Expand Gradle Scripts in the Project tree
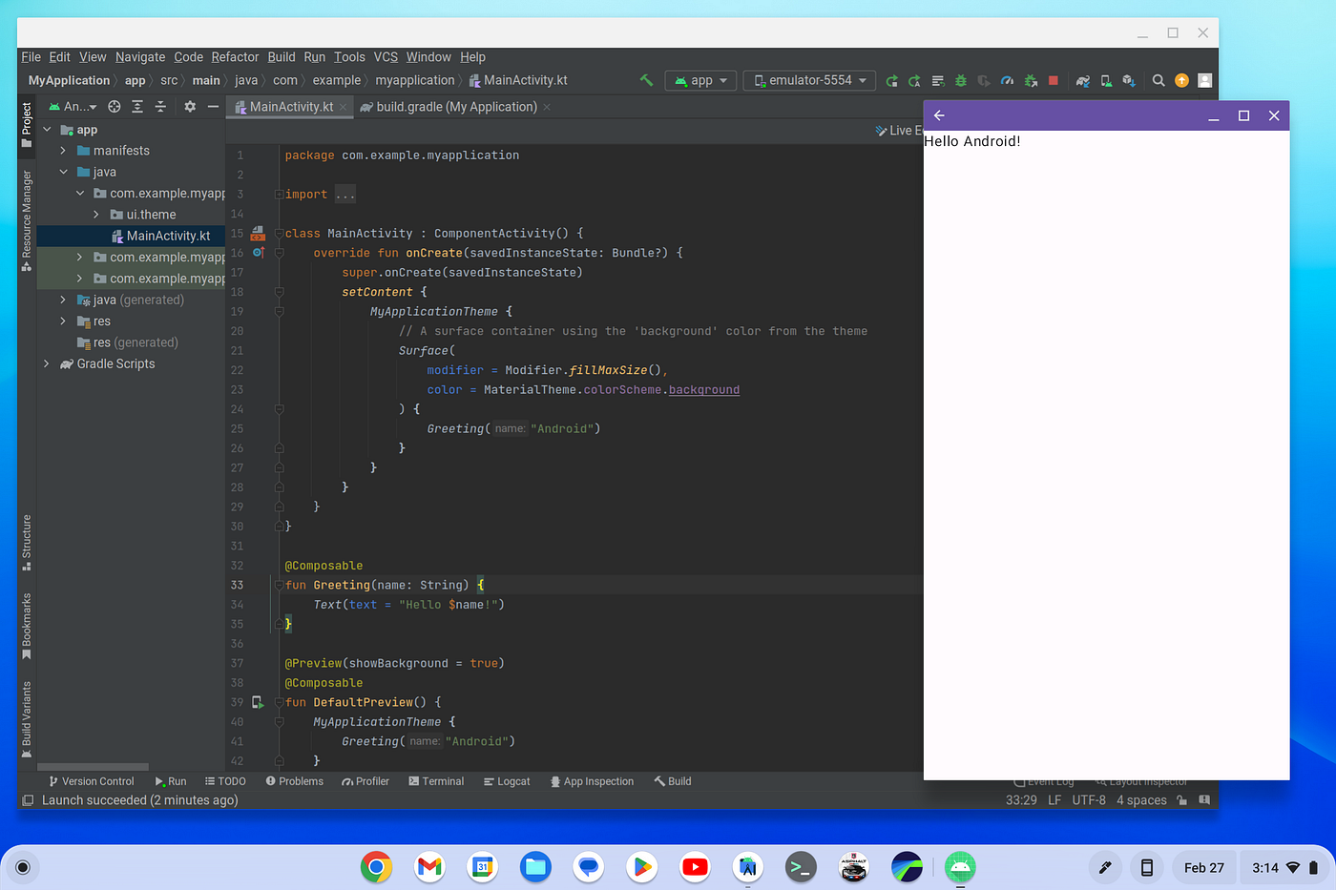This screenshot has width=1336, height=890. coord(46,363)
